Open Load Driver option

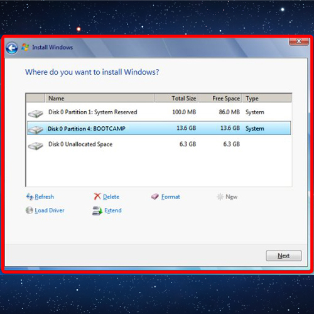click(x=50, y=210)
